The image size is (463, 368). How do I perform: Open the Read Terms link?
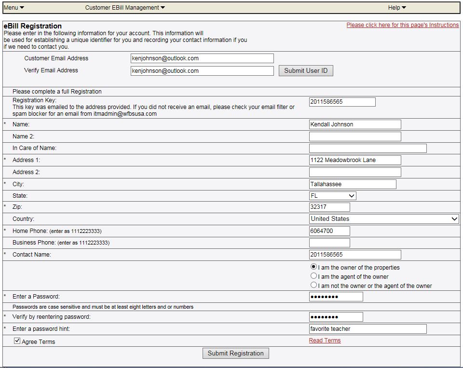click(325, 341)
